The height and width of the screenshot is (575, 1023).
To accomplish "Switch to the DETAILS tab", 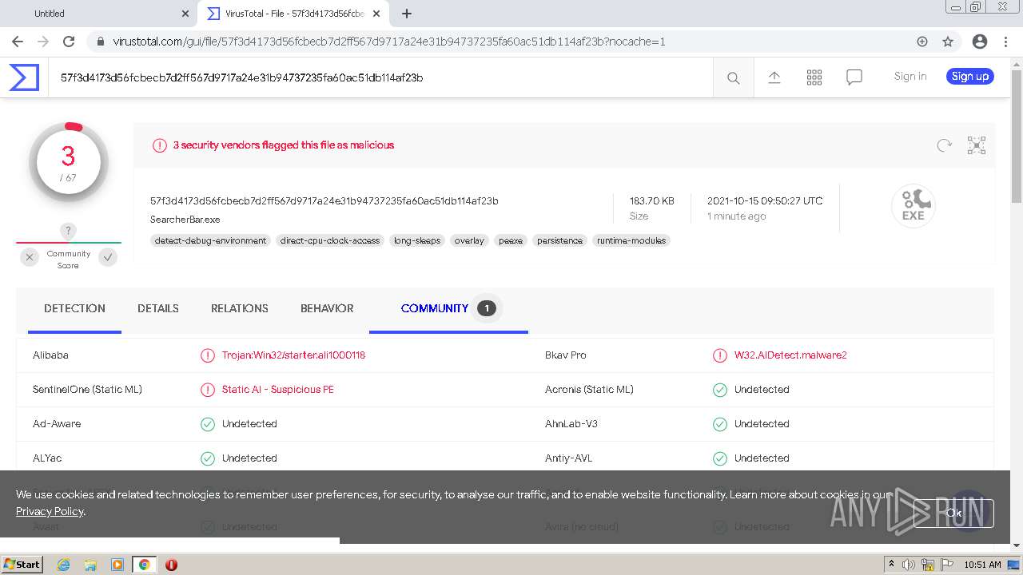I will click(x=158, y=308).
